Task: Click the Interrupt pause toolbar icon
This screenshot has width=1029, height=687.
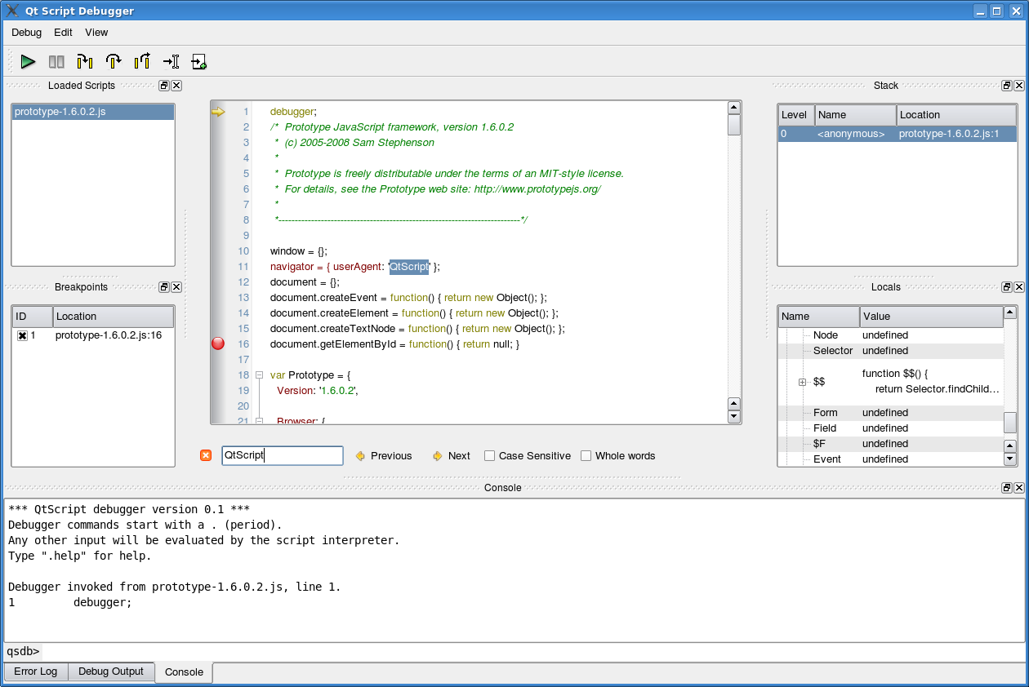Action: pos(56,61)
